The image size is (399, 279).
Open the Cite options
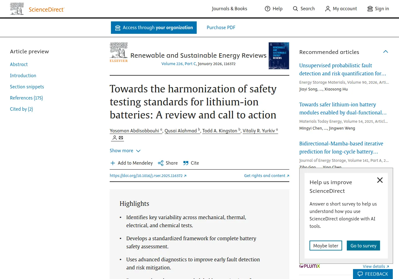click(x=191, y=163)
